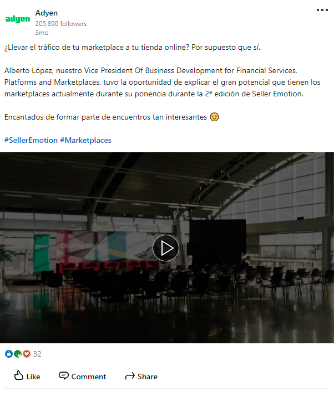Open the Adyen profile name link
The height and width of the screenshot is (397, 334).
(47, 13)
